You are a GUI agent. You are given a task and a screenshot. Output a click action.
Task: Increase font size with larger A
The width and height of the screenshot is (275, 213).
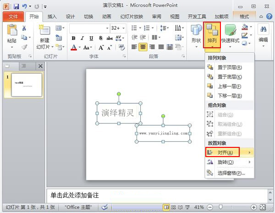[101, 47]
